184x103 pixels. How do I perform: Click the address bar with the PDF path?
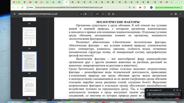point(81,7)
